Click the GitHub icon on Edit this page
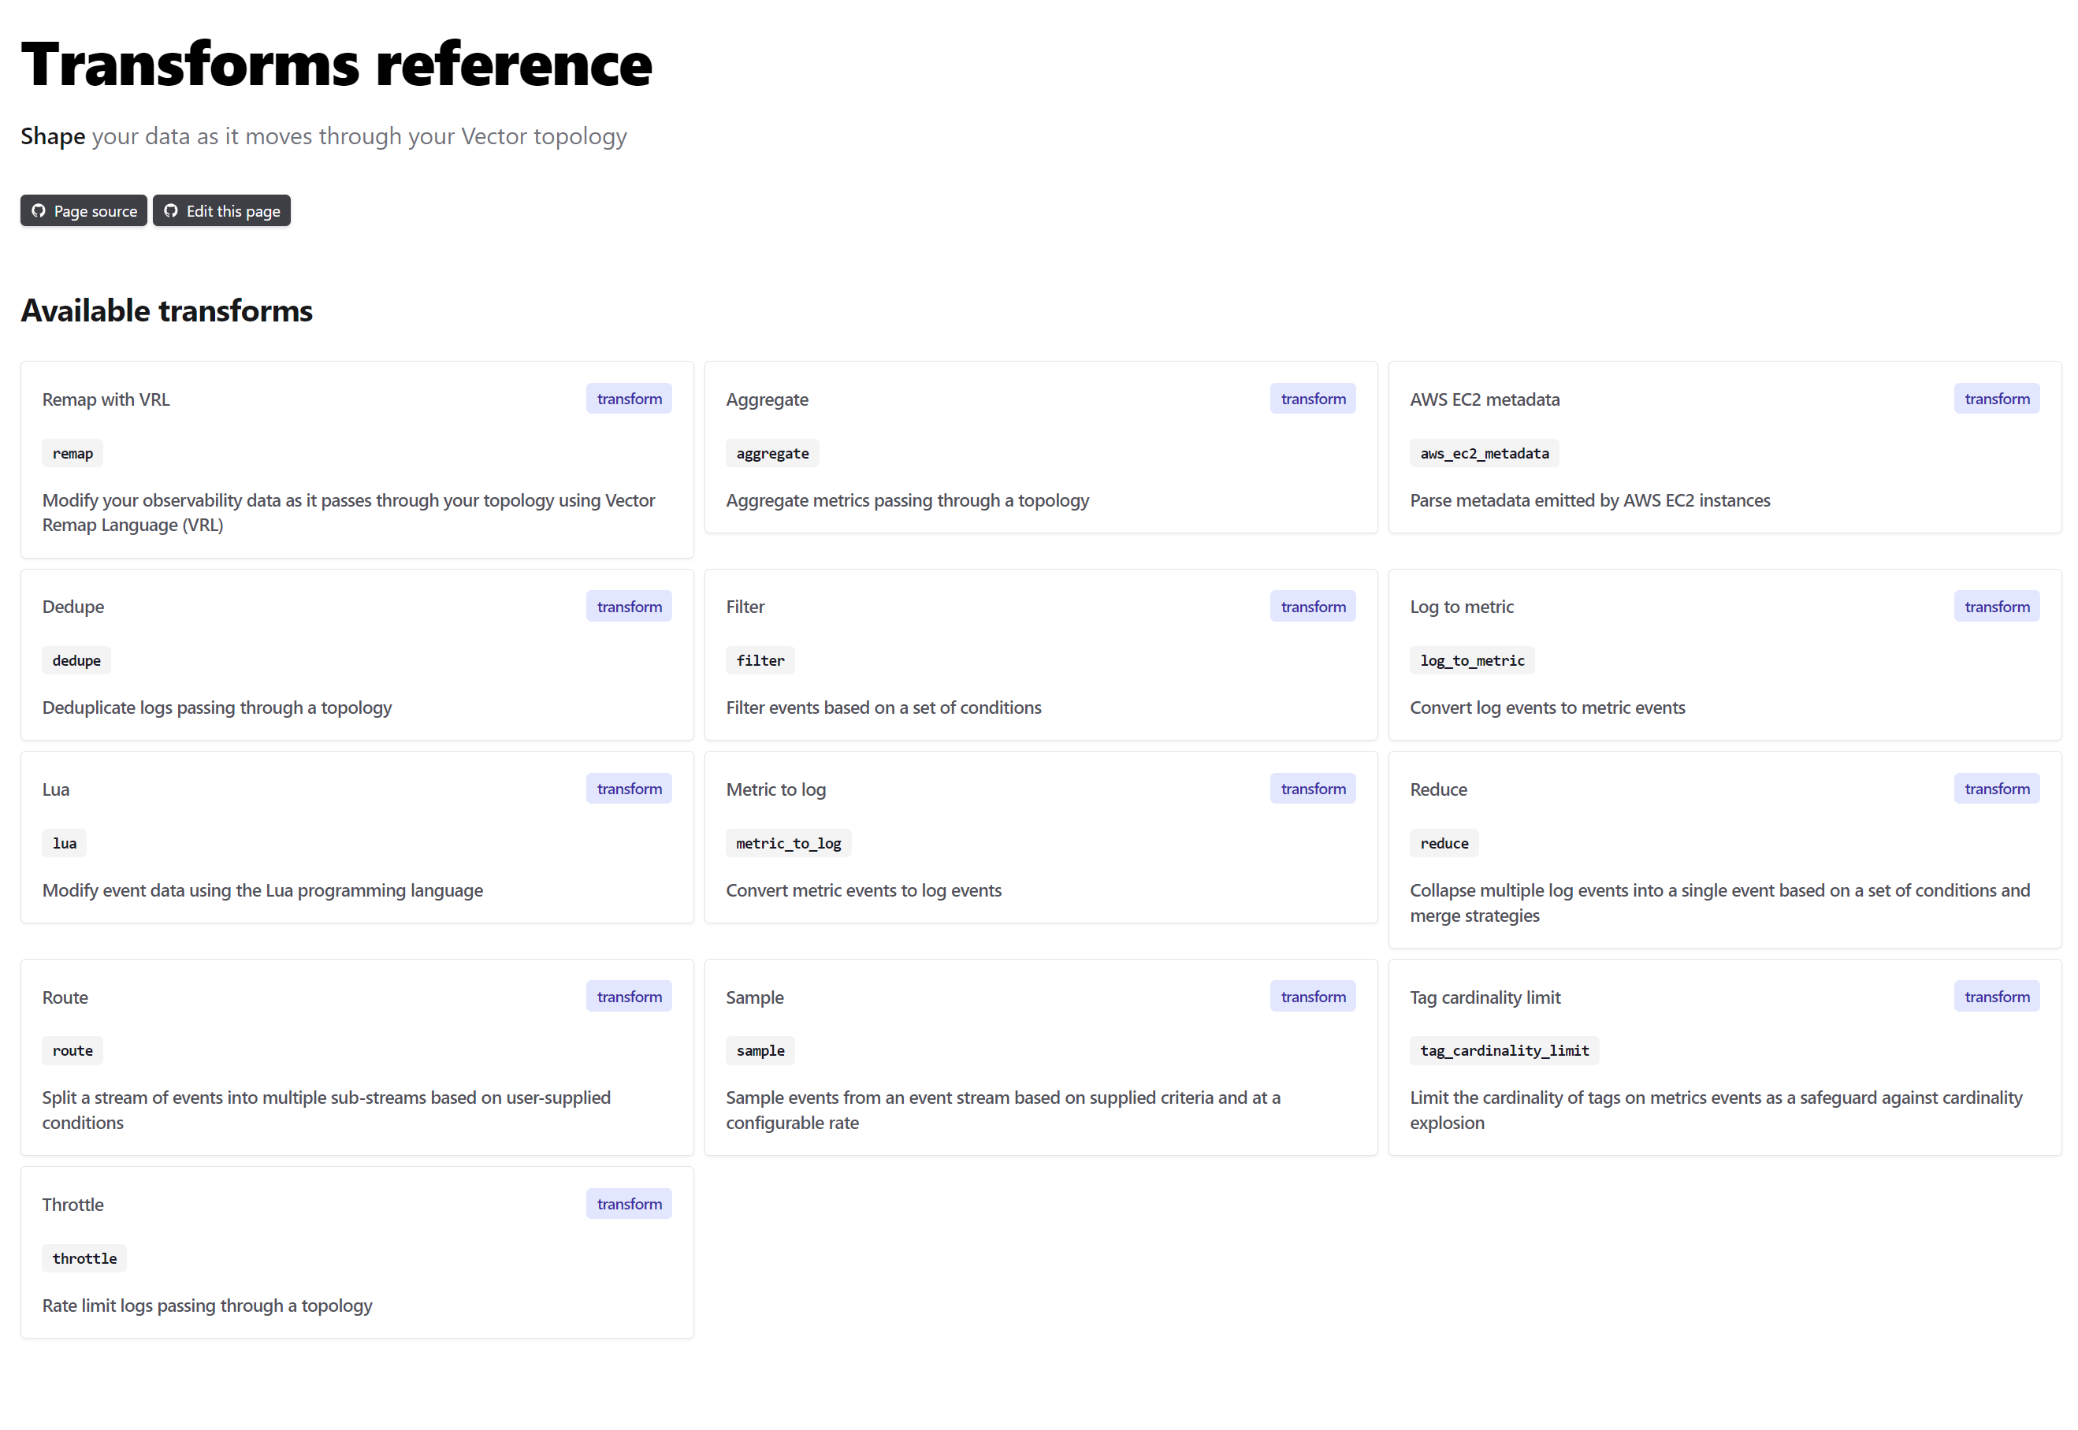 pos(171,210)
